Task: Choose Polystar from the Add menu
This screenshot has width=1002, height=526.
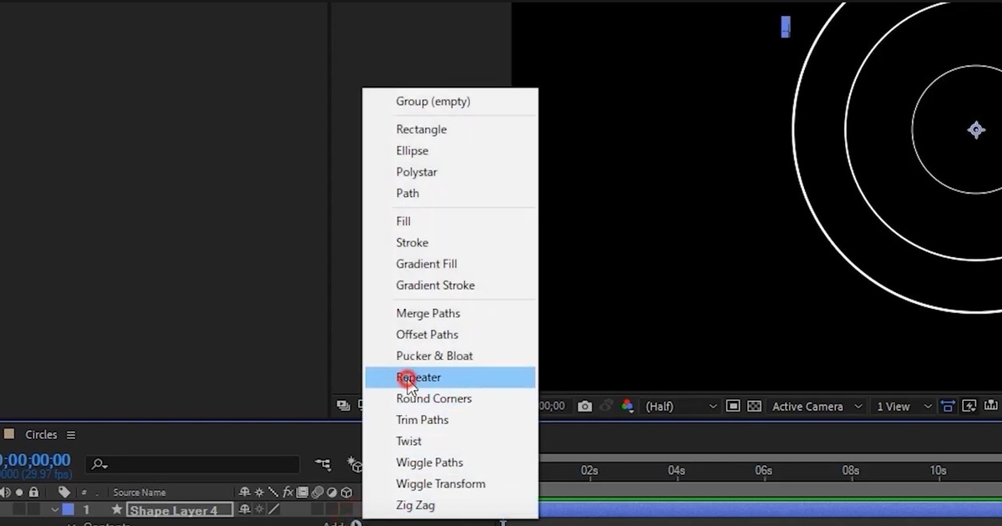Action: tap(451, 172)
